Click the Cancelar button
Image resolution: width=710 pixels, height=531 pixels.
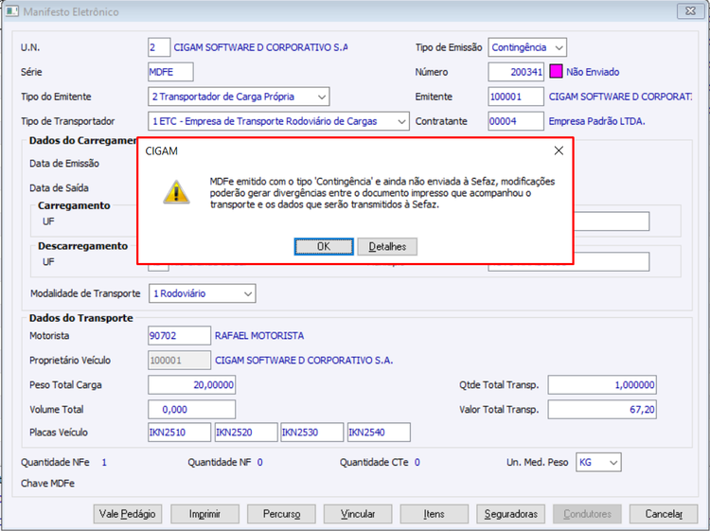tap(664, 514)
